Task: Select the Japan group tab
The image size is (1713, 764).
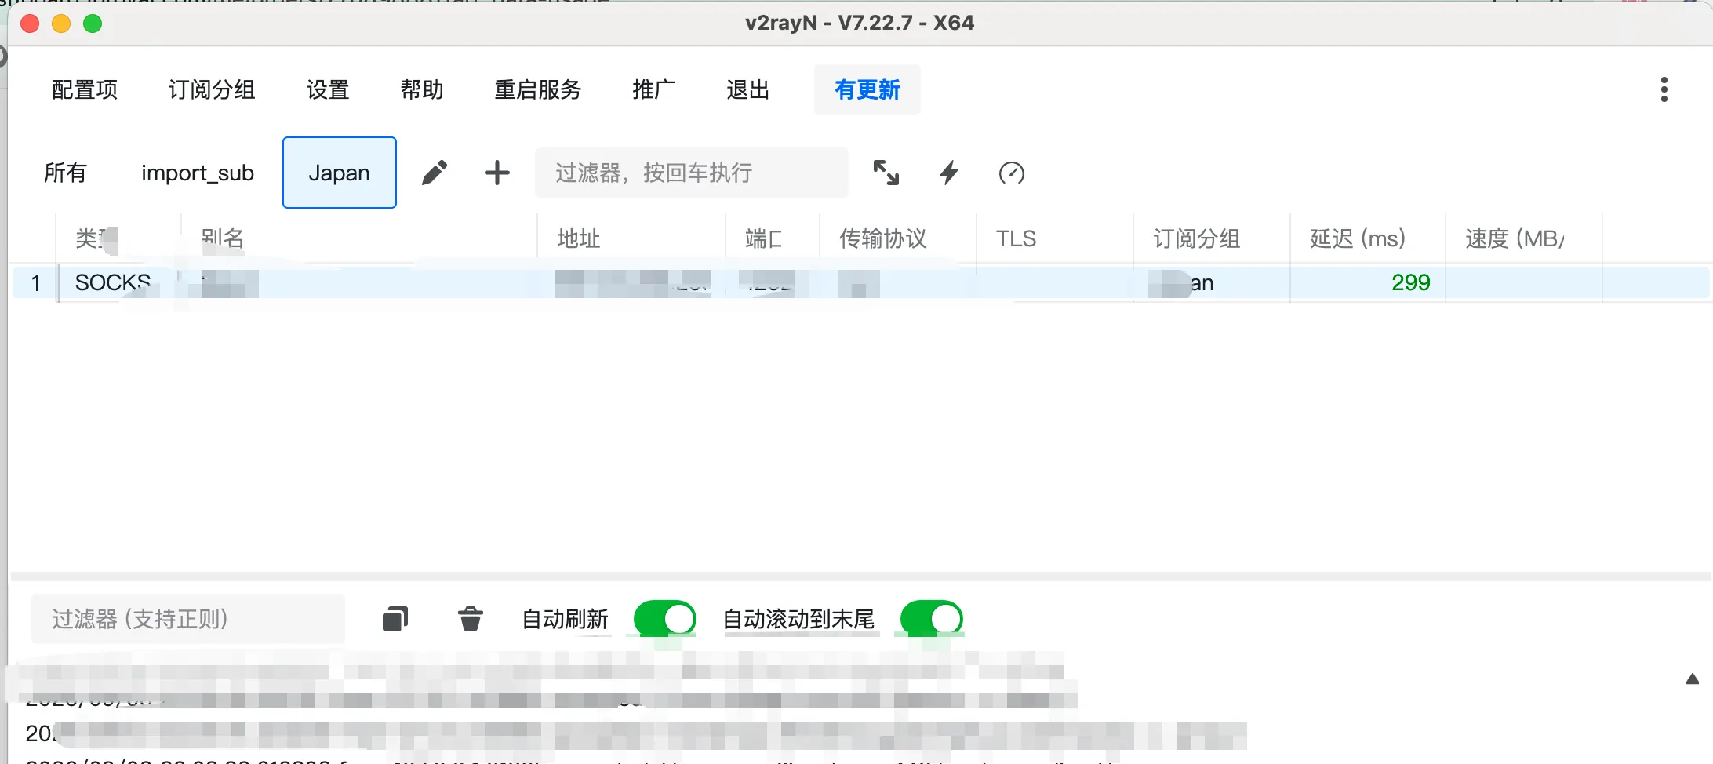Action: coord(340,173)
